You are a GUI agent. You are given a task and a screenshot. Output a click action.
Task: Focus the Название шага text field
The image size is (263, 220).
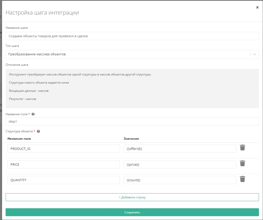pos(132,36)
